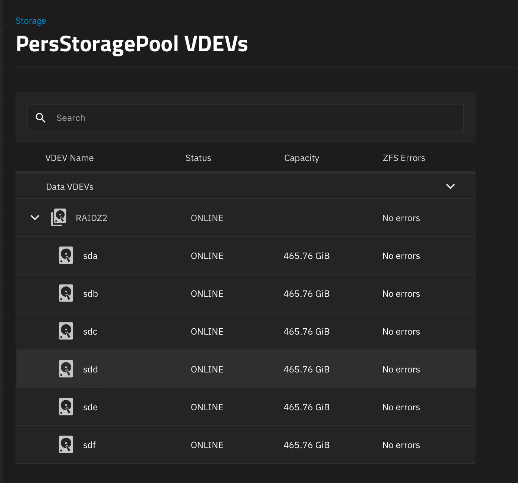Click the sdd disk icon
The height and width of the screenshot is (483, 518).
click(x=66, y=369)
